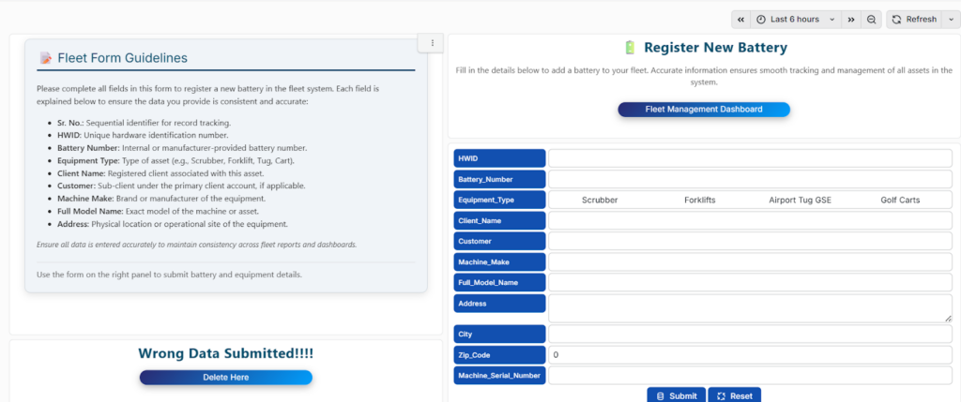Expand the refresh interval dropdown arrow
This screenshot has width=961, height=402.
click(951, 19)
